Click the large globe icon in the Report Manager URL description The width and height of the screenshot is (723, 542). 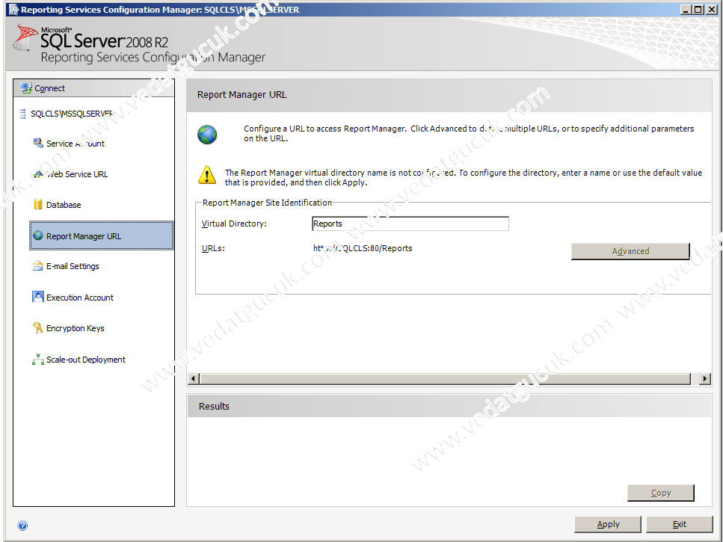207,135
